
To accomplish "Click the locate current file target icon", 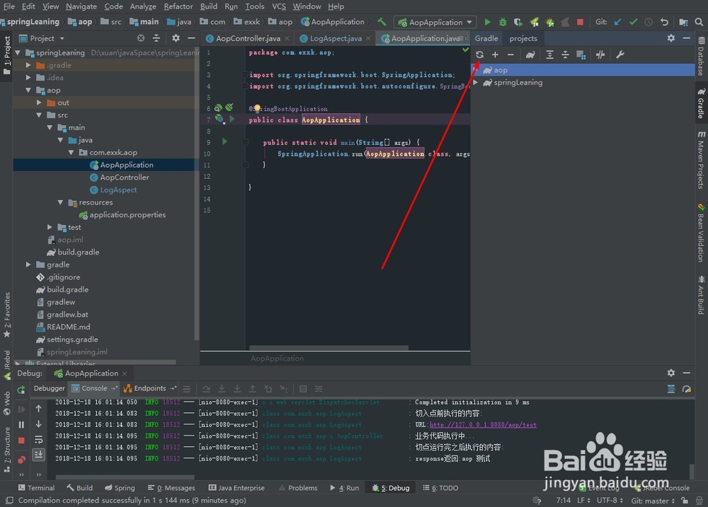I will [141, 38].
